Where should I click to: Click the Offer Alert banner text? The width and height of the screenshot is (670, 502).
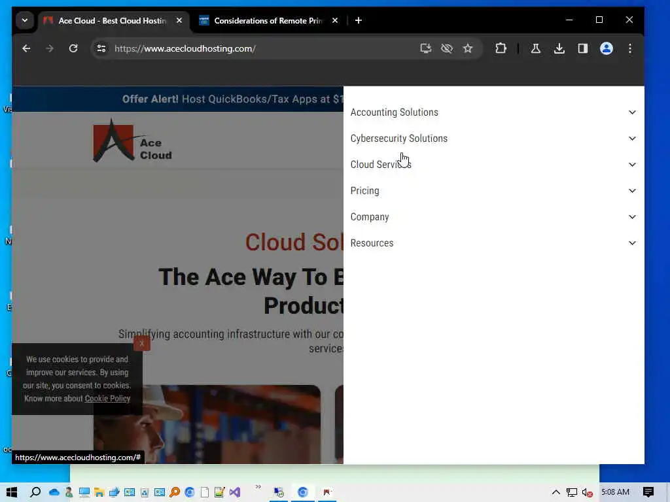click(232, 99)
